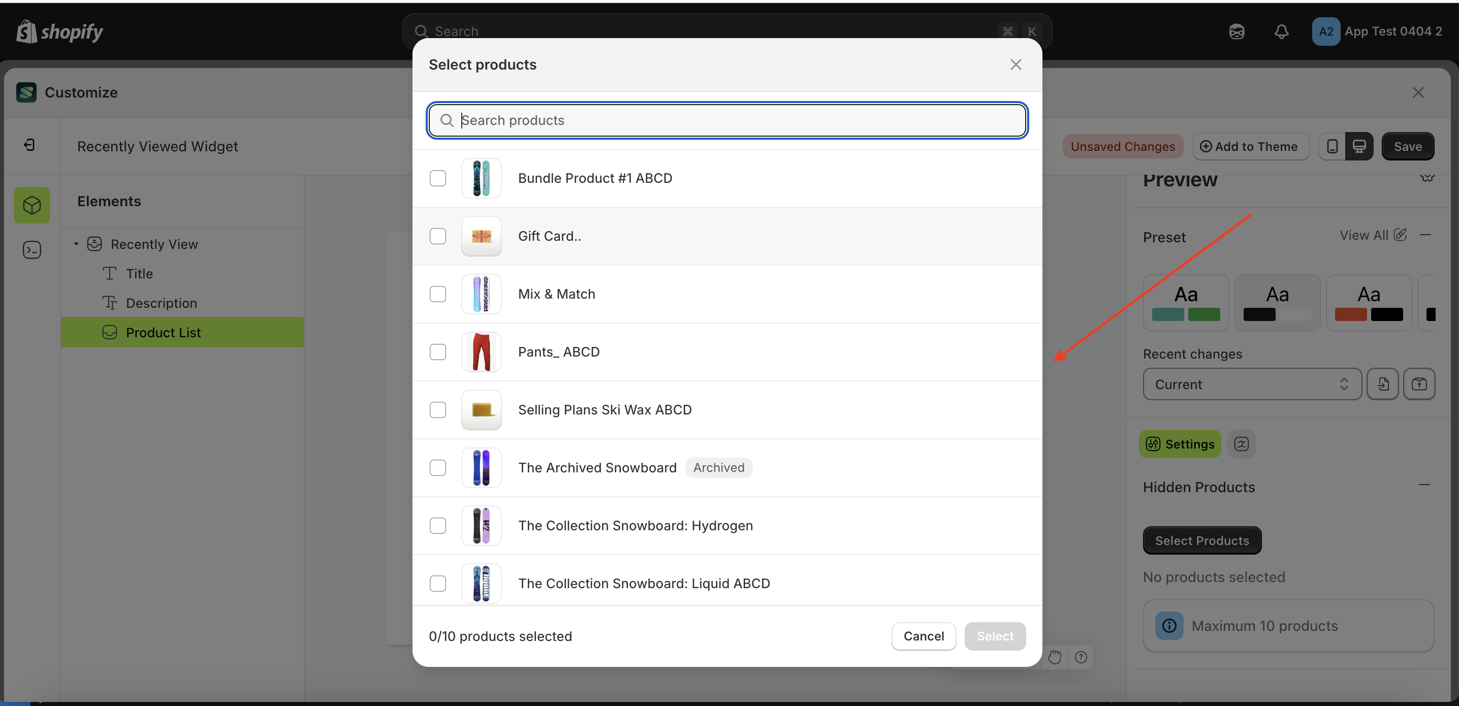1459x706 pixels.
Task: Switch preview to mobile view
Action: pyautogui.click(x=1332, y=146)
